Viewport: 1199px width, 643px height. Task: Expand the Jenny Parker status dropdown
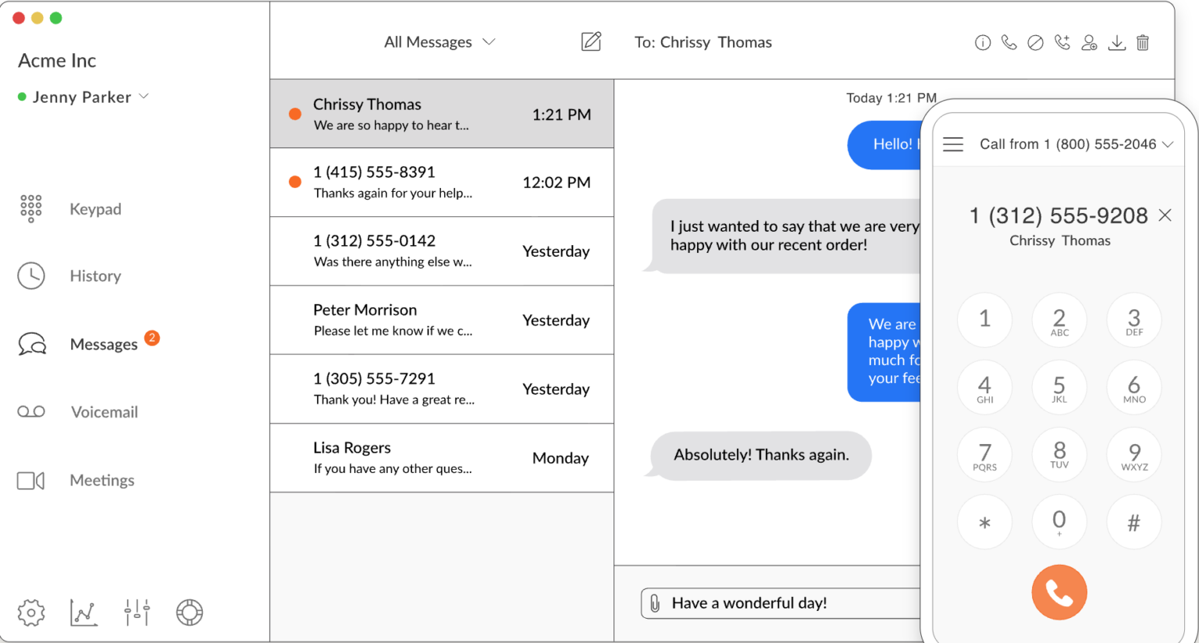tap(144, 97)
